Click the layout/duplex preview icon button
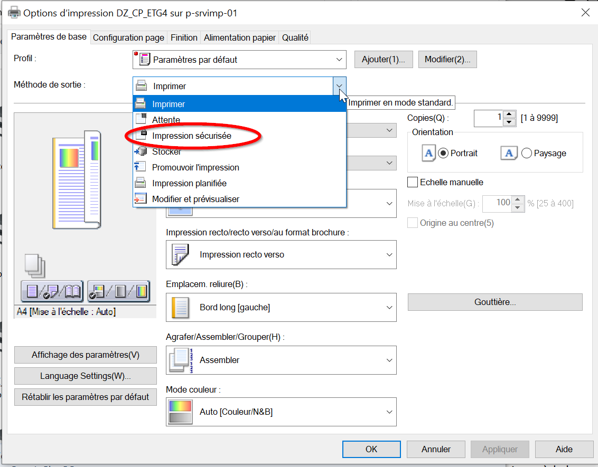This screenshot has height=467, width=598. (x=52, y=291)
